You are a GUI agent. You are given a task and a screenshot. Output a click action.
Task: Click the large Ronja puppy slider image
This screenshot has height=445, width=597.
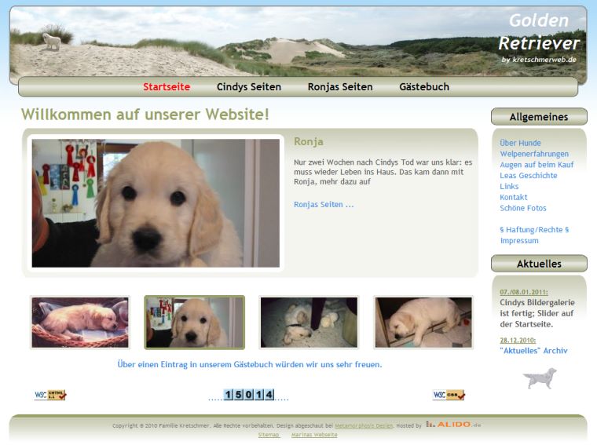(156, 203)
